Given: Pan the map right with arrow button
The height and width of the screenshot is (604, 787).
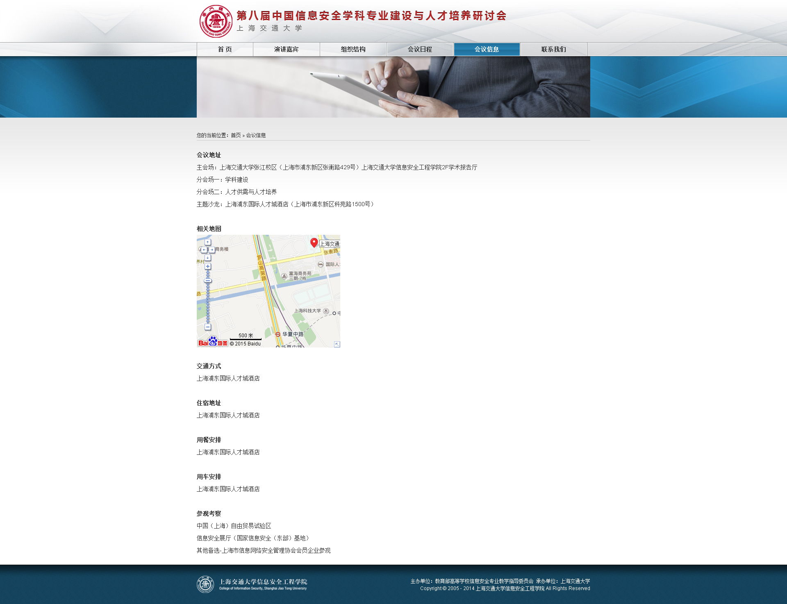Looking at the screenshot, I should [212, 250].
